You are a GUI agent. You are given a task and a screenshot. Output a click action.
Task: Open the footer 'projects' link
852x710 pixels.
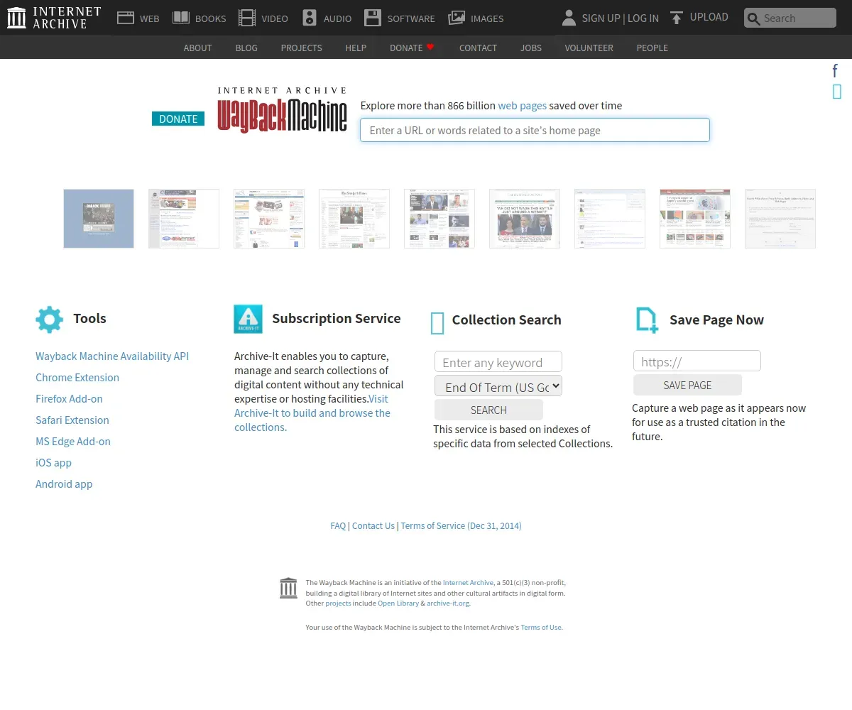(338, 603)
